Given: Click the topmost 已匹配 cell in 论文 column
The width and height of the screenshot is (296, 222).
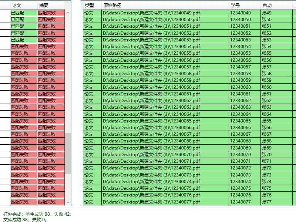Looking at the screenshot, I should [17, 13].
